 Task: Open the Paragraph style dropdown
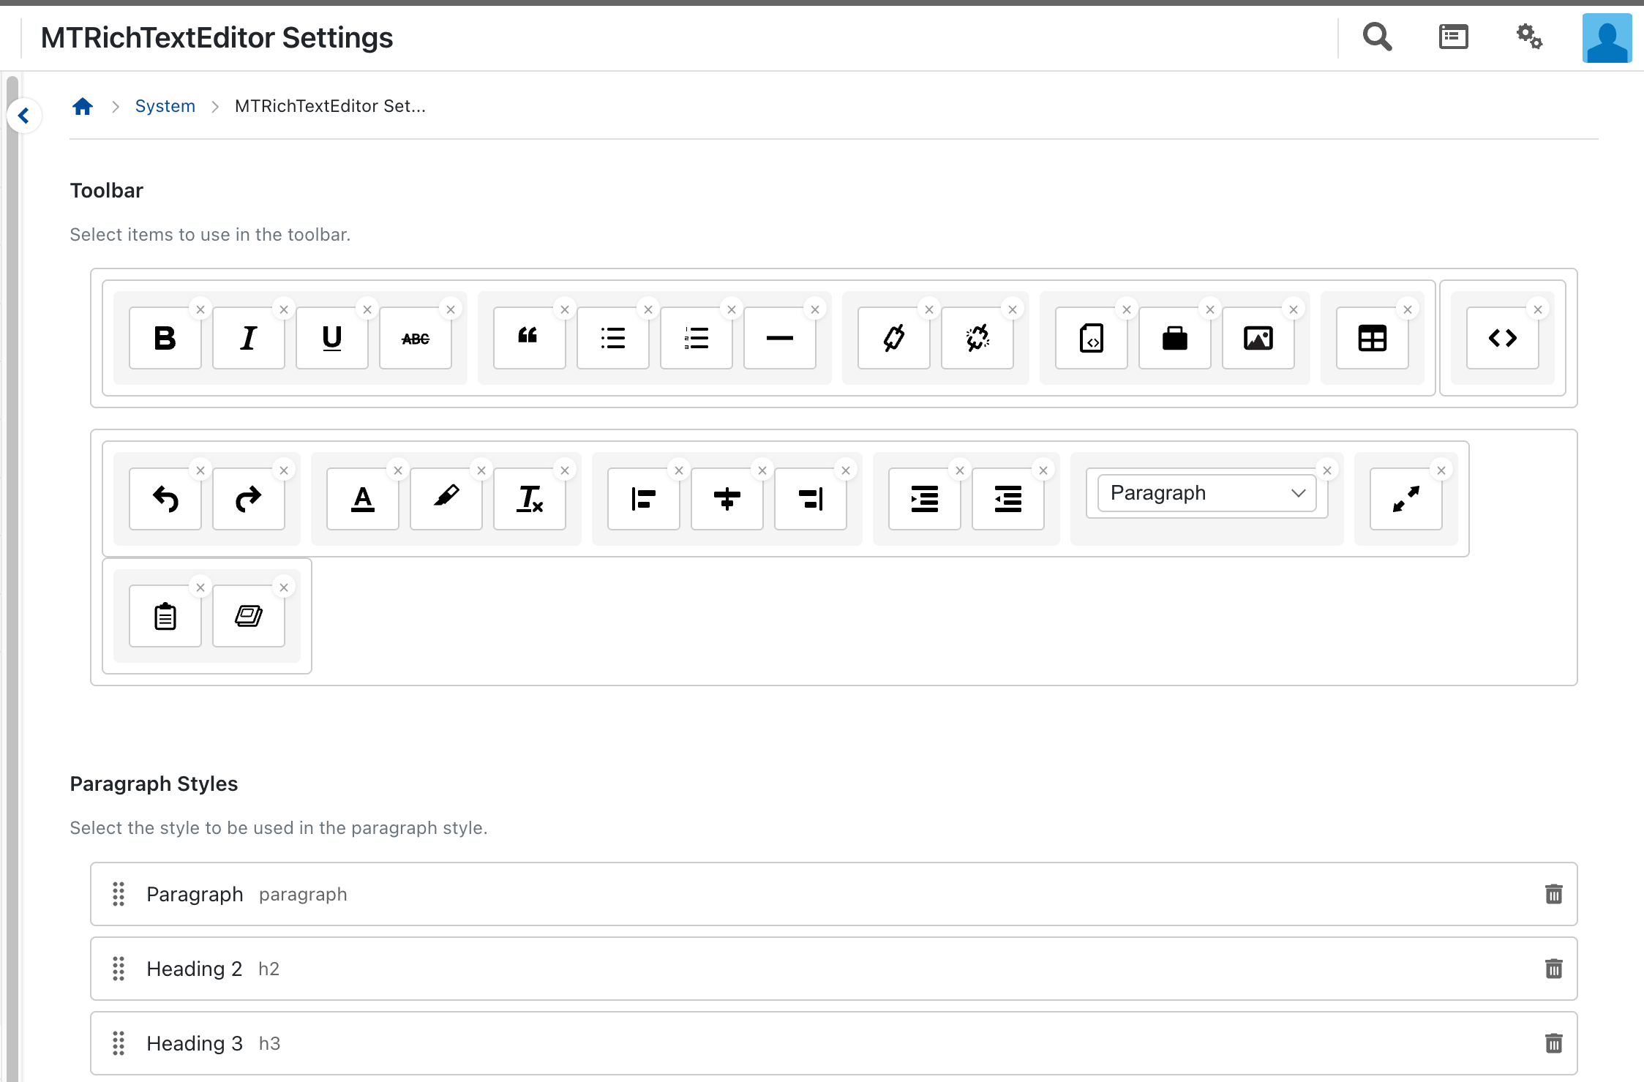point(1206,493)
